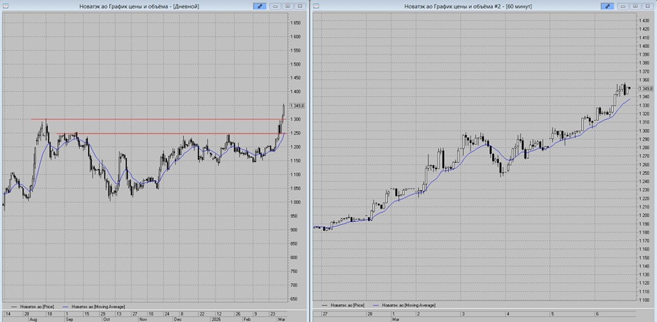The width and height of the screenshot is (657, 322).
Task: Toggle the blue link pin icon in the 60 минут window
Action: [607, 7]
